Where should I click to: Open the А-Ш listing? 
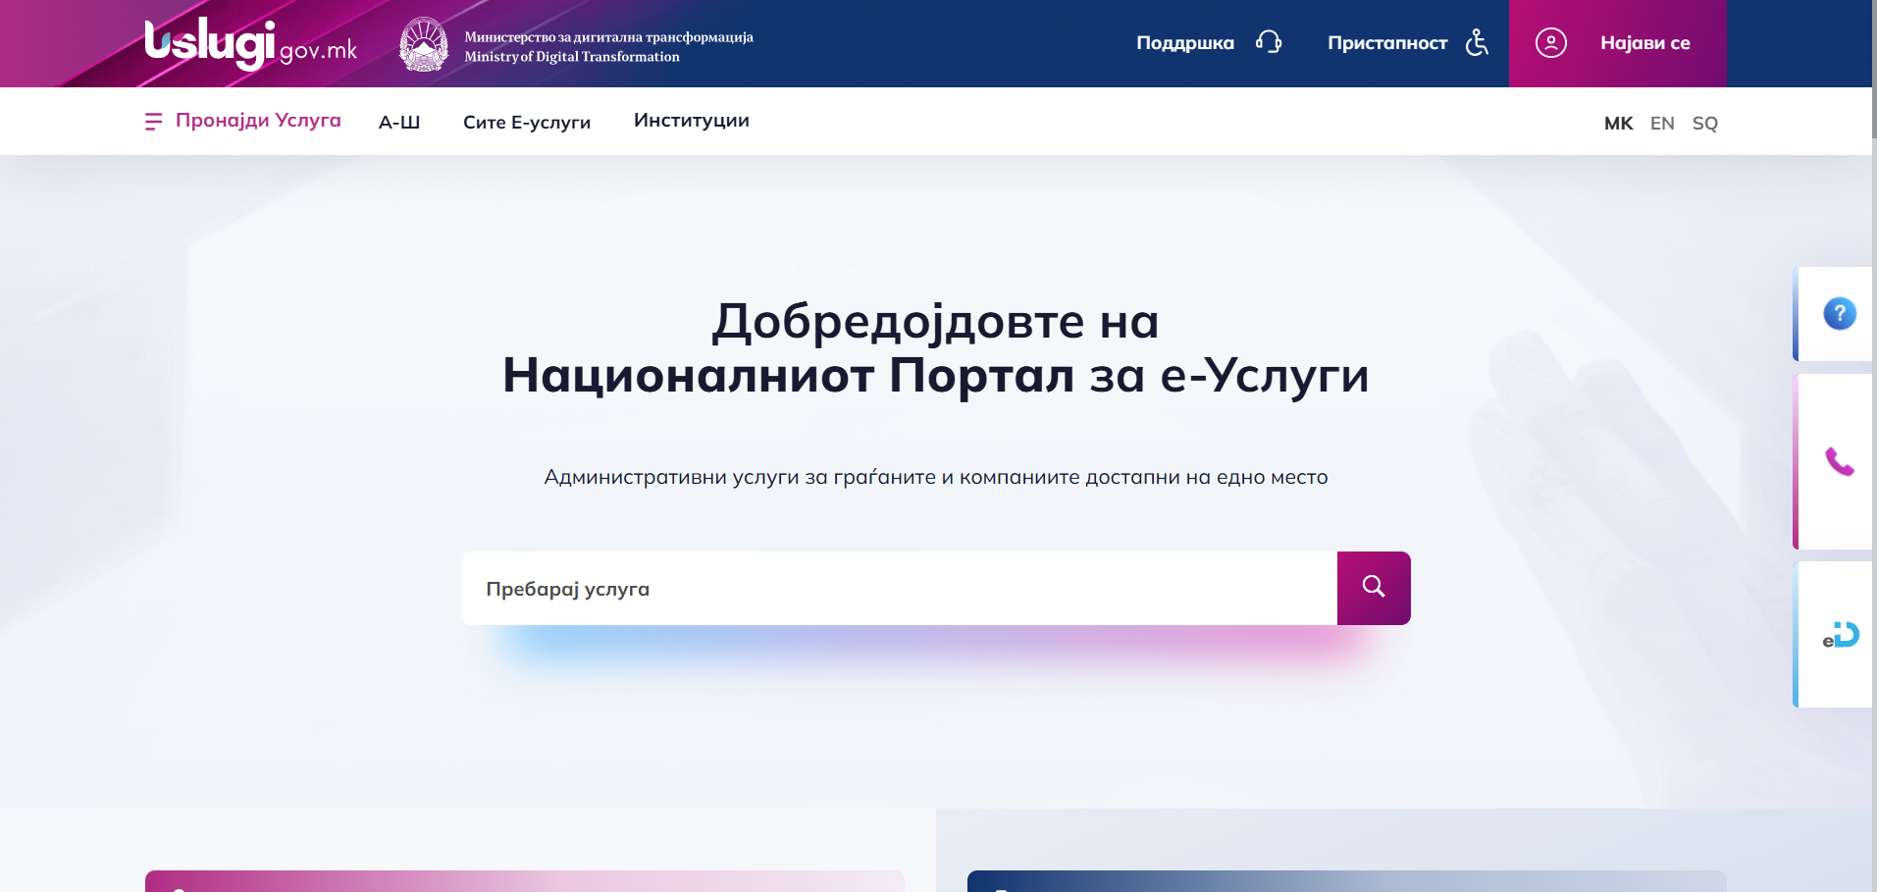tap(398, 121)
